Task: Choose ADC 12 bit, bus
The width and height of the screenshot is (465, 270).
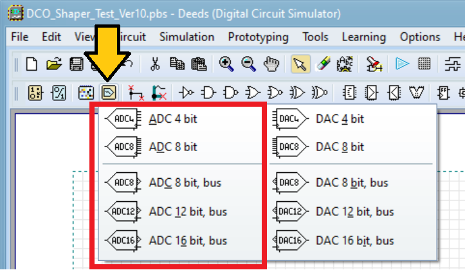Action: coord(181,212)
